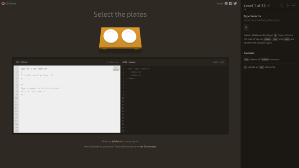Click the closing </div> line
Image resolution: width=299 pixels, height=168 pixels.
(x=131, y=78)
